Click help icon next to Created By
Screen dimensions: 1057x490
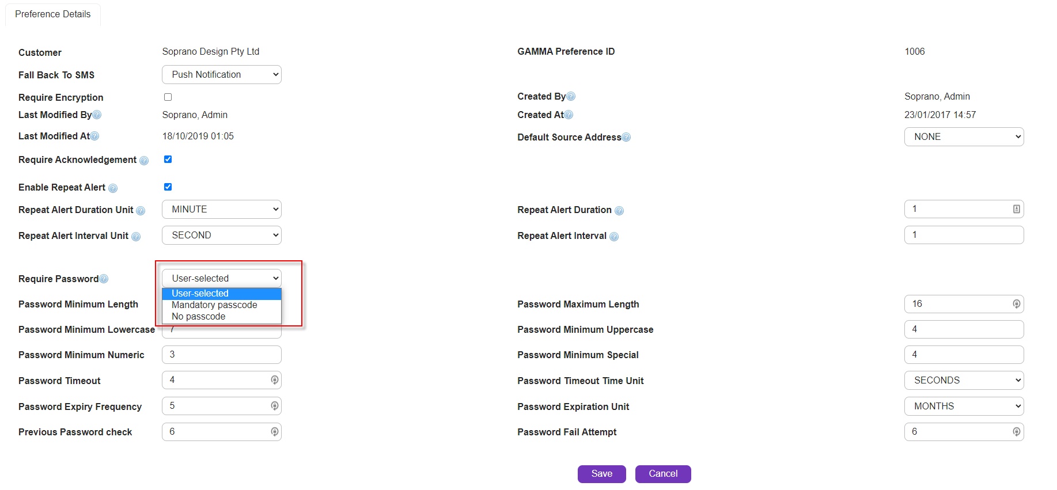point(571,97)
